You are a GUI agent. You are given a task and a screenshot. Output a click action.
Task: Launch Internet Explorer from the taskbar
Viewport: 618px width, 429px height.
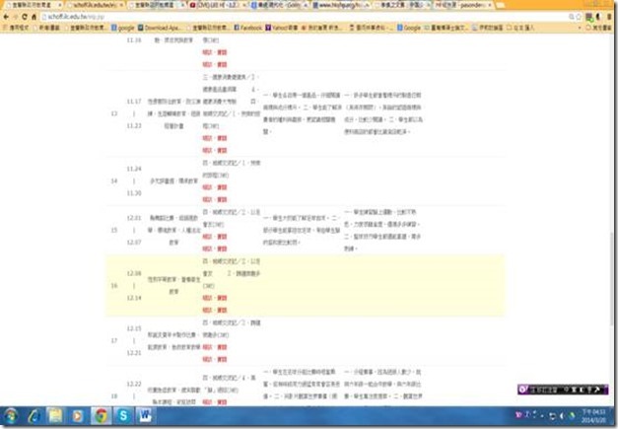[x=34, y=414]
